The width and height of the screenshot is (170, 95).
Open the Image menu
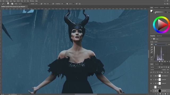(7, 1)
